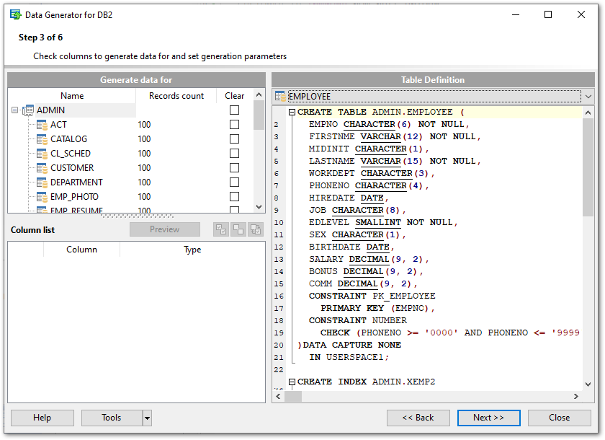Click the records count 100 for CUSTOMER
Image resolution: width=605 pixels, height=440 pixels.
coord(144,168)
